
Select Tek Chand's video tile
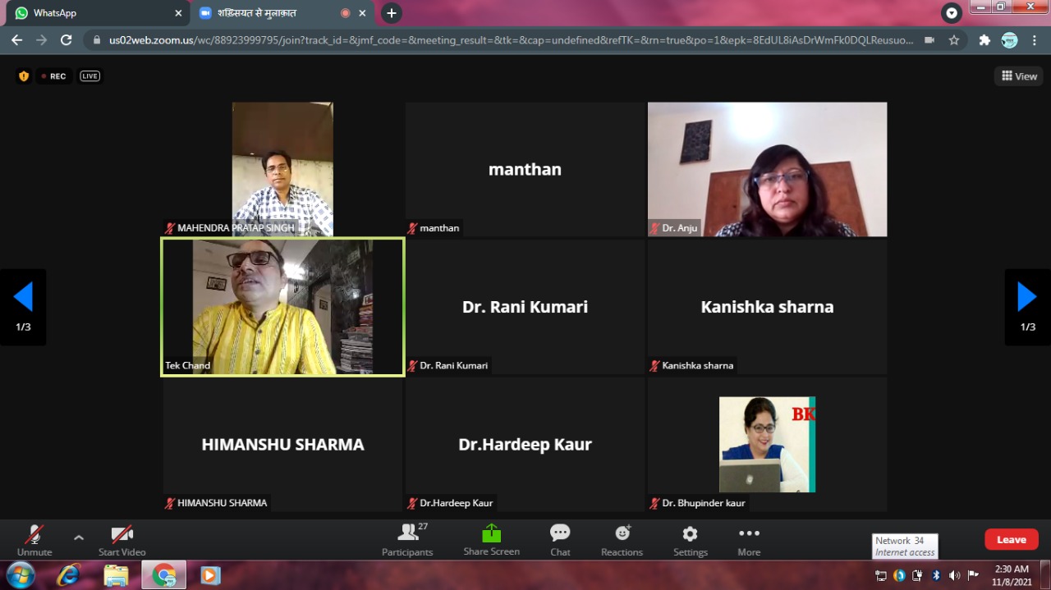click(282, 307)
